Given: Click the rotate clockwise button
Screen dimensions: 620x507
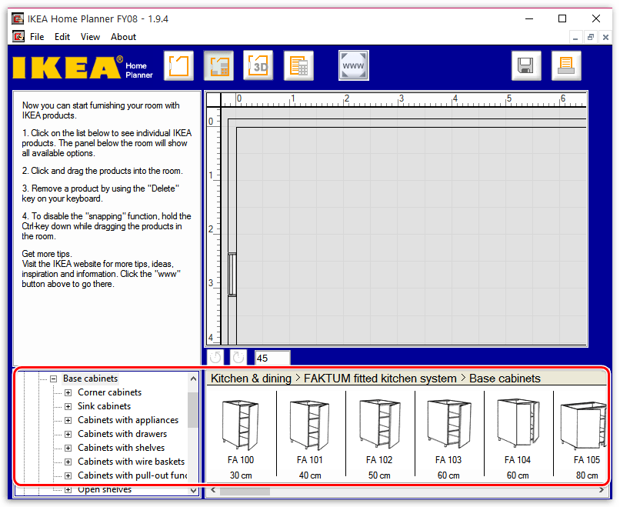Looking at the screenshot, I should tap(238, 358).
